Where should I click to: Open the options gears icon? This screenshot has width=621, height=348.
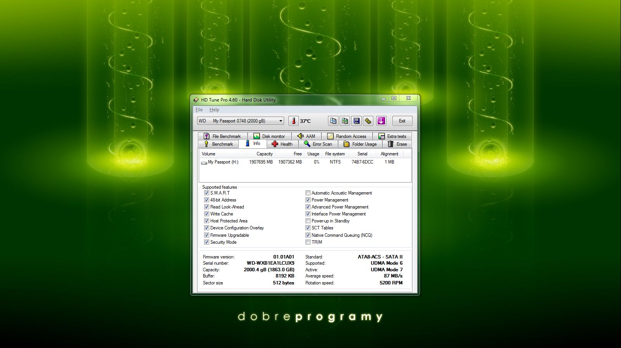pos(368,121)
